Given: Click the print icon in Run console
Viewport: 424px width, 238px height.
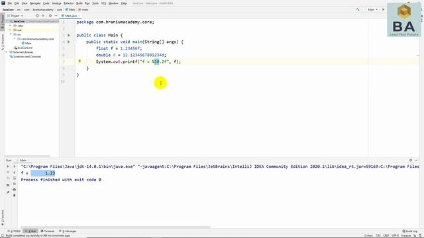Looking at the screenshot, I should (x=15, y=189).
